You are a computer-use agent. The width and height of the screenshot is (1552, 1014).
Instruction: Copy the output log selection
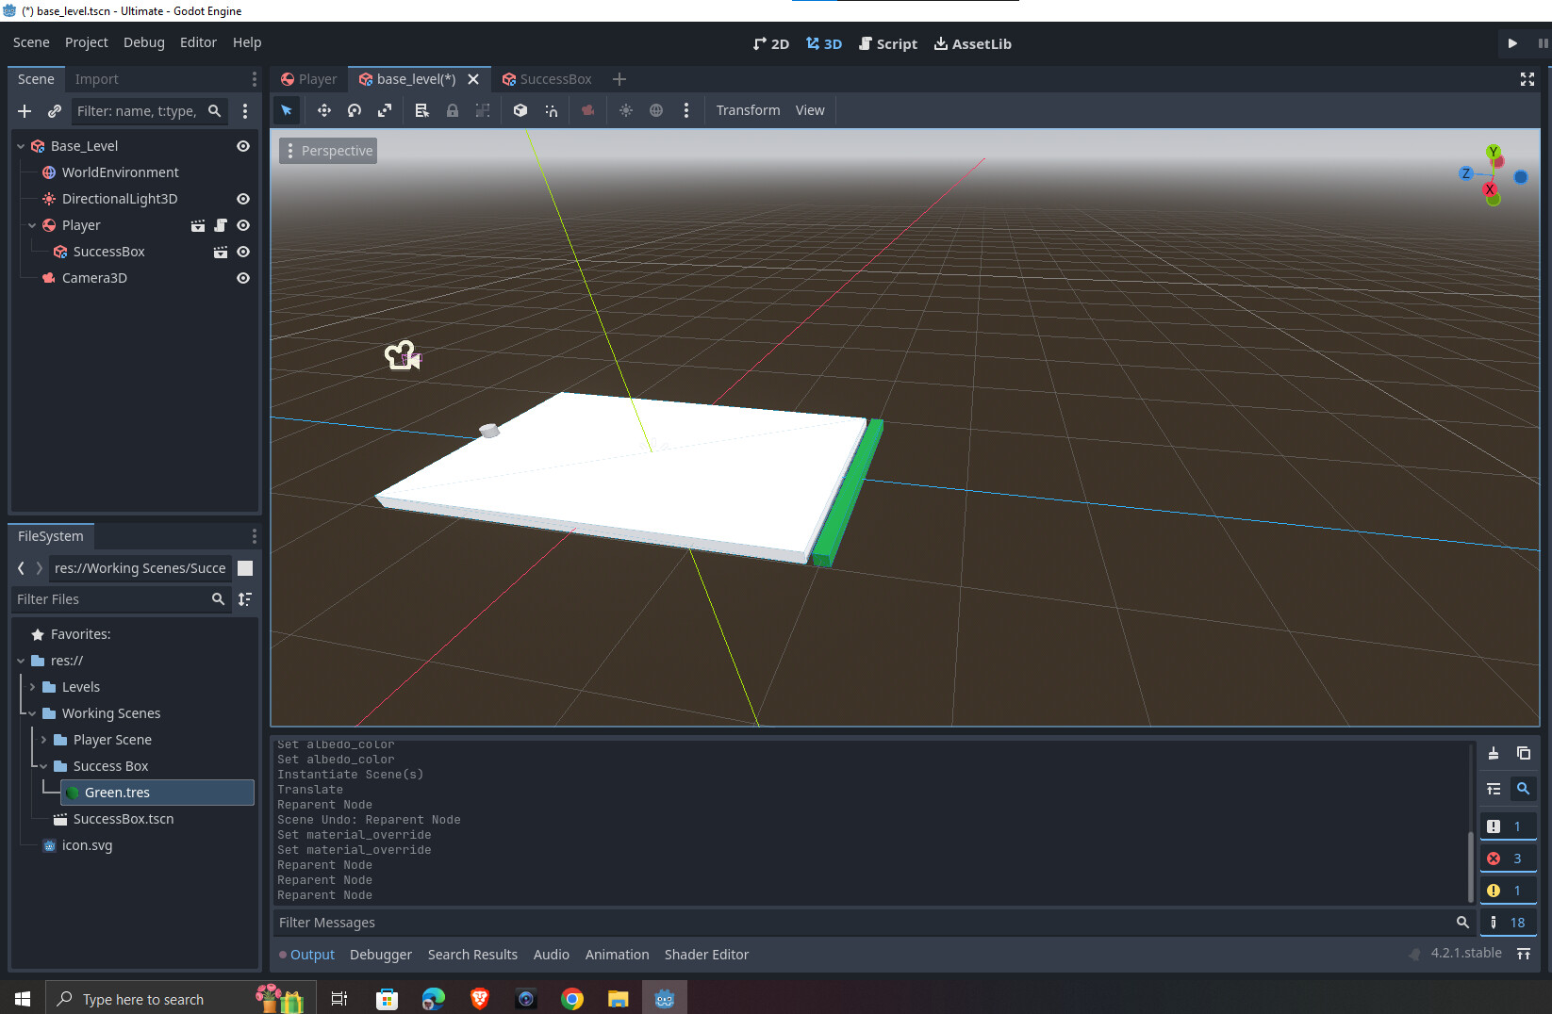click(x=1524, y=753)
